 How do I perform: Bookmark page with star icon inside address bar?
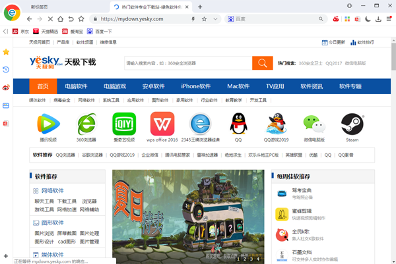click(x=204, y=19)
